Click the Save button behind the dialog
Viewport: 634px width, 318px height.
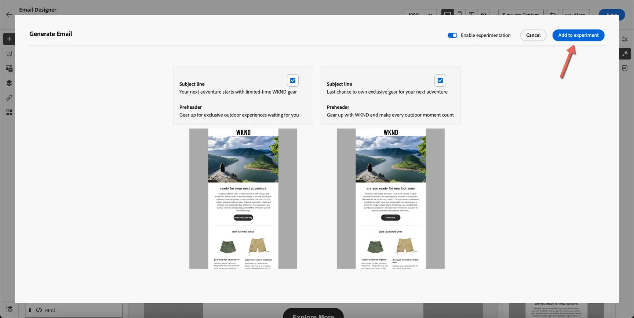(x=612, y=14)
